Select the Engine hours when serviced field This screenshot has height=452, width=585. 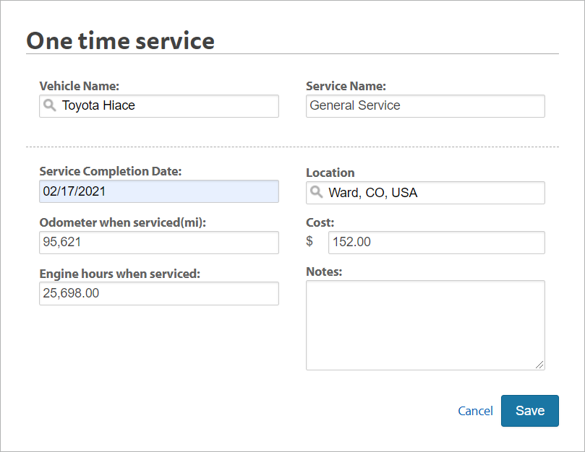pos(159,293)
